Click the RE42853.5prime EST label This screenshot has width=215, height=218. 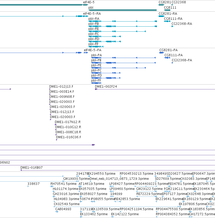tap(127, 199)
